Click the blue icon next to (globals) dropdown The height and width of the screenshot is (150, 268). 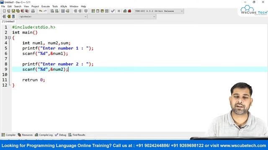pos(13,17)
